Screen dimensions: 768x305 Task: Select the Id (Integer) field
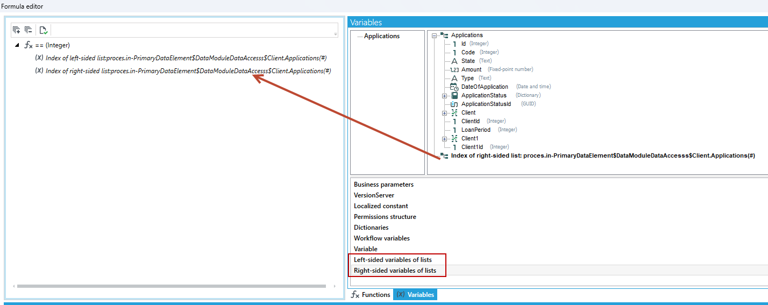(474, 44)
